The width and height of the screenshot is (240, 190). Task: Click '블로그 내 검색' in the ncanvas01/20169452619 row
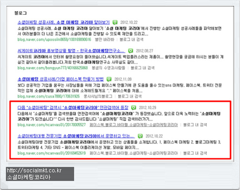[x=195, y=153]
